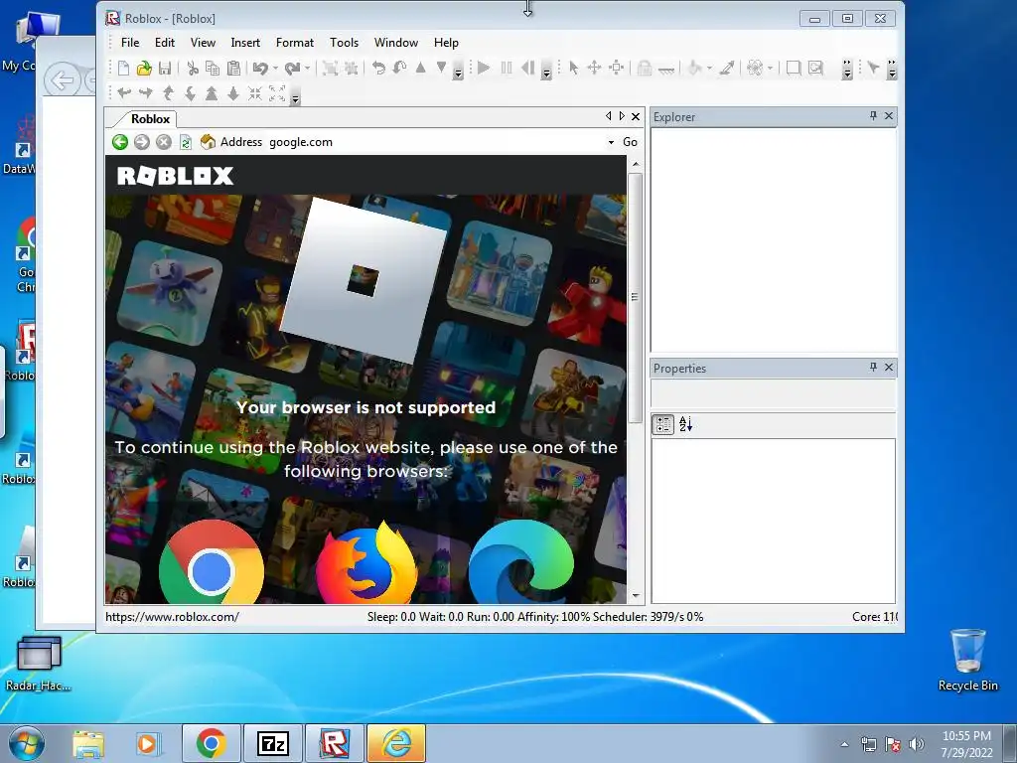Toggle alphabetical A-Z sort in Properties

coord(685,424)
